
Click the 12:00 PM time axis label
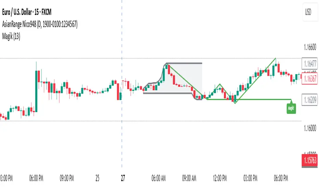tap(220, 178)
